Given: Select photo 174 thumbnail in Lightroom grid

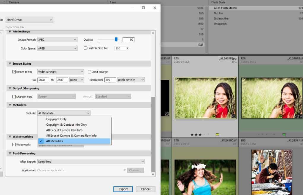Looking at the screenshot, I should [x=272, y=98].
